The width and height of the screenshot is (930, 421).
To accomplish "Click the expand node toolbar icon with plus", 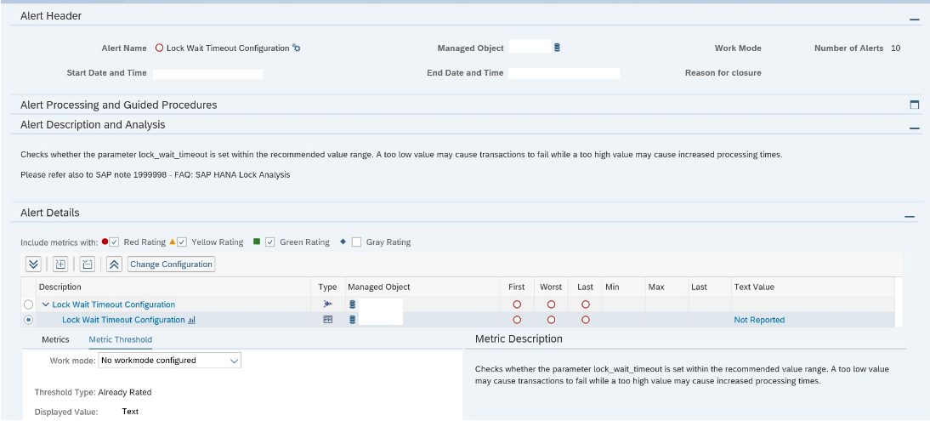I will pos(60,265).
